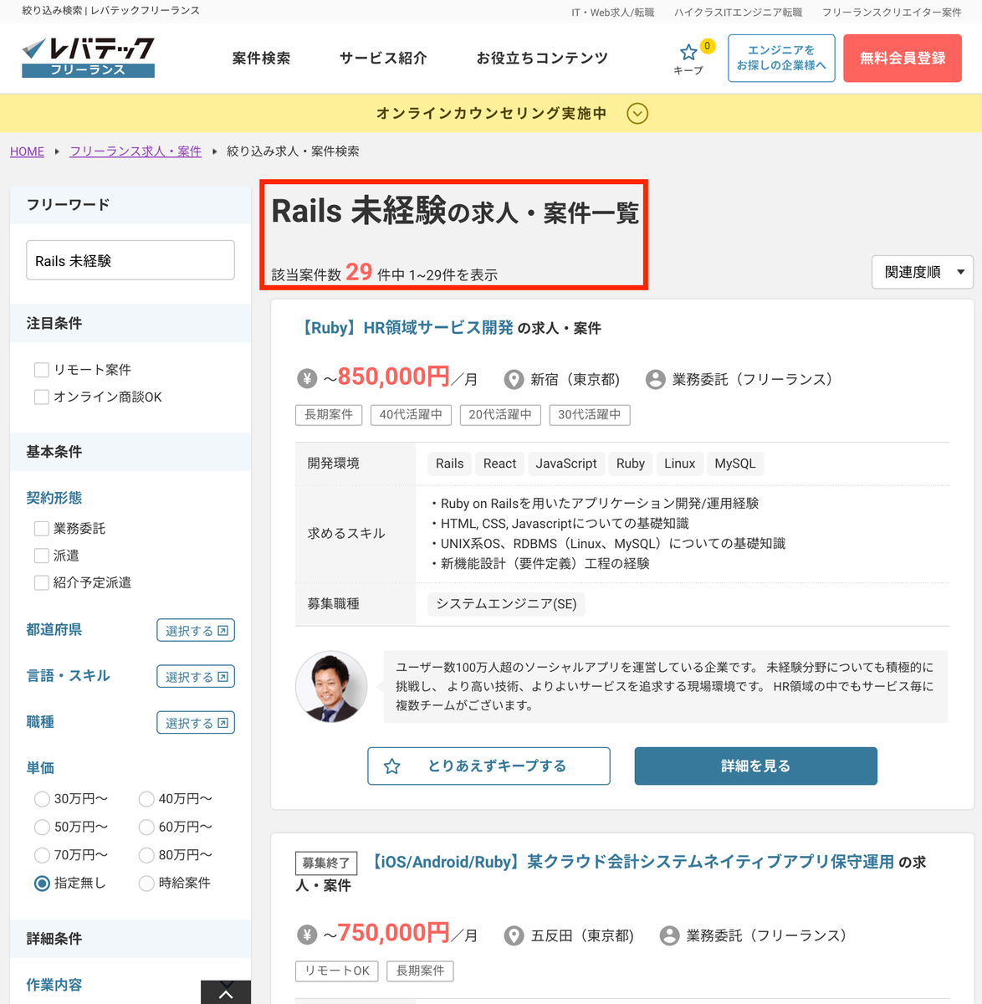This screenshot has height=1004, width=982.
Task: Click the yen icon beside 850,000円
Action: pos(307,379)
